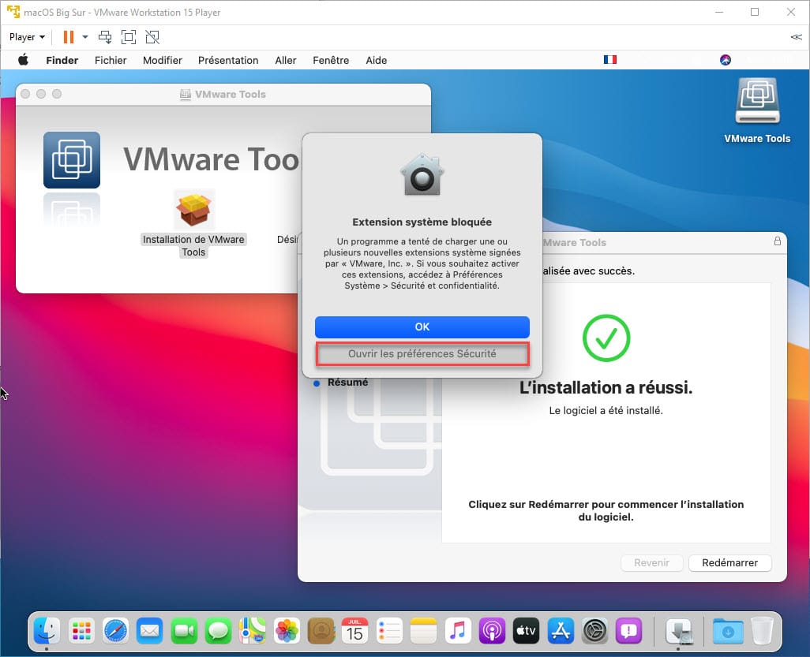Viewport: 810px width, 657px height.
Task: Pause the virtual machine
Action: pyautogui.click(x=68, y=37)
